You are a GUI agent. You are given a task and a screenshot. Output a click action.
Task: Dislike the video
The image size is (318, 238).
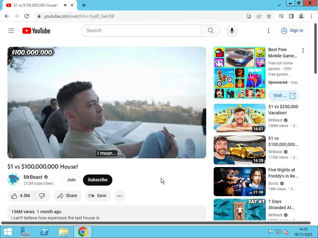tap(42, 196)
